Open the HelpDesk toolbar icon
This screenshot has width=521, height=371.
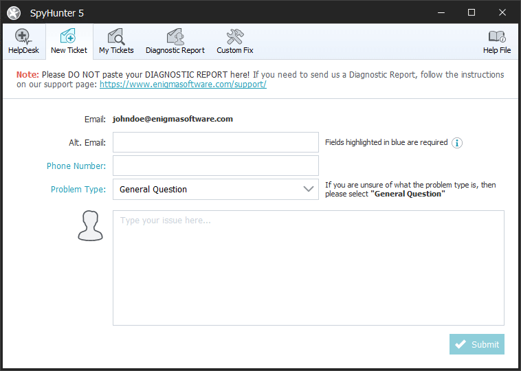23,36
